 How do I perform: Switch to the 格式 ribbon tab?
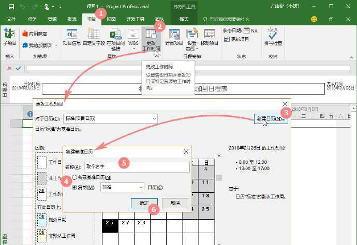[184, 19]
